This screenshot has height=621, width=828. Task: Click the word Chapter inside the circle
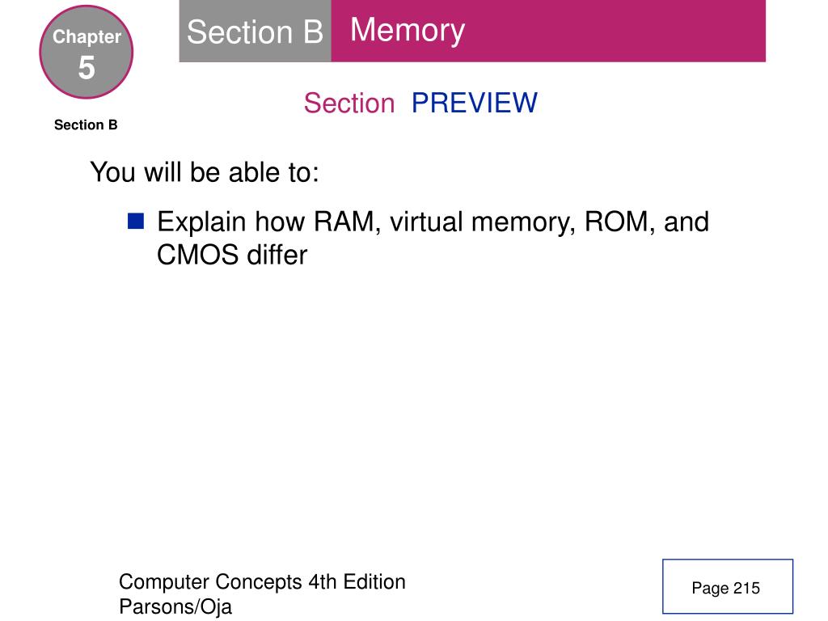click(x=87, y=36)
